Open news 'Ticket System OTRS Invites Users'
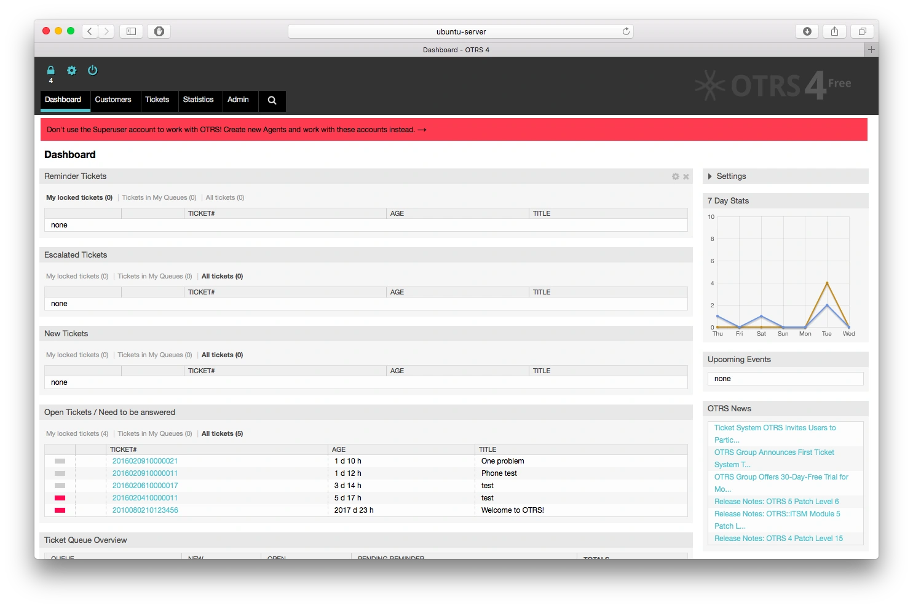The width and height of the screenshot is (913, 608). (x=775, y=434)
